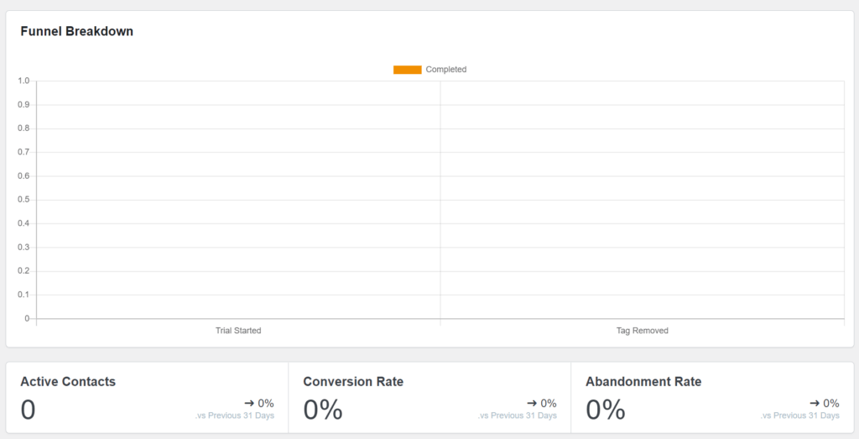Screen dimensions: 859x439
Task: Click the Abandonment Rate 0% value
Action: click(x=606, y=410)
